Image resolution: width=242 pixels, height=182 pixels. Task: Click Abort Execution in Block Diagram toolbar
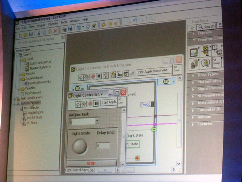pyautogui.click(x=93, y=77)
